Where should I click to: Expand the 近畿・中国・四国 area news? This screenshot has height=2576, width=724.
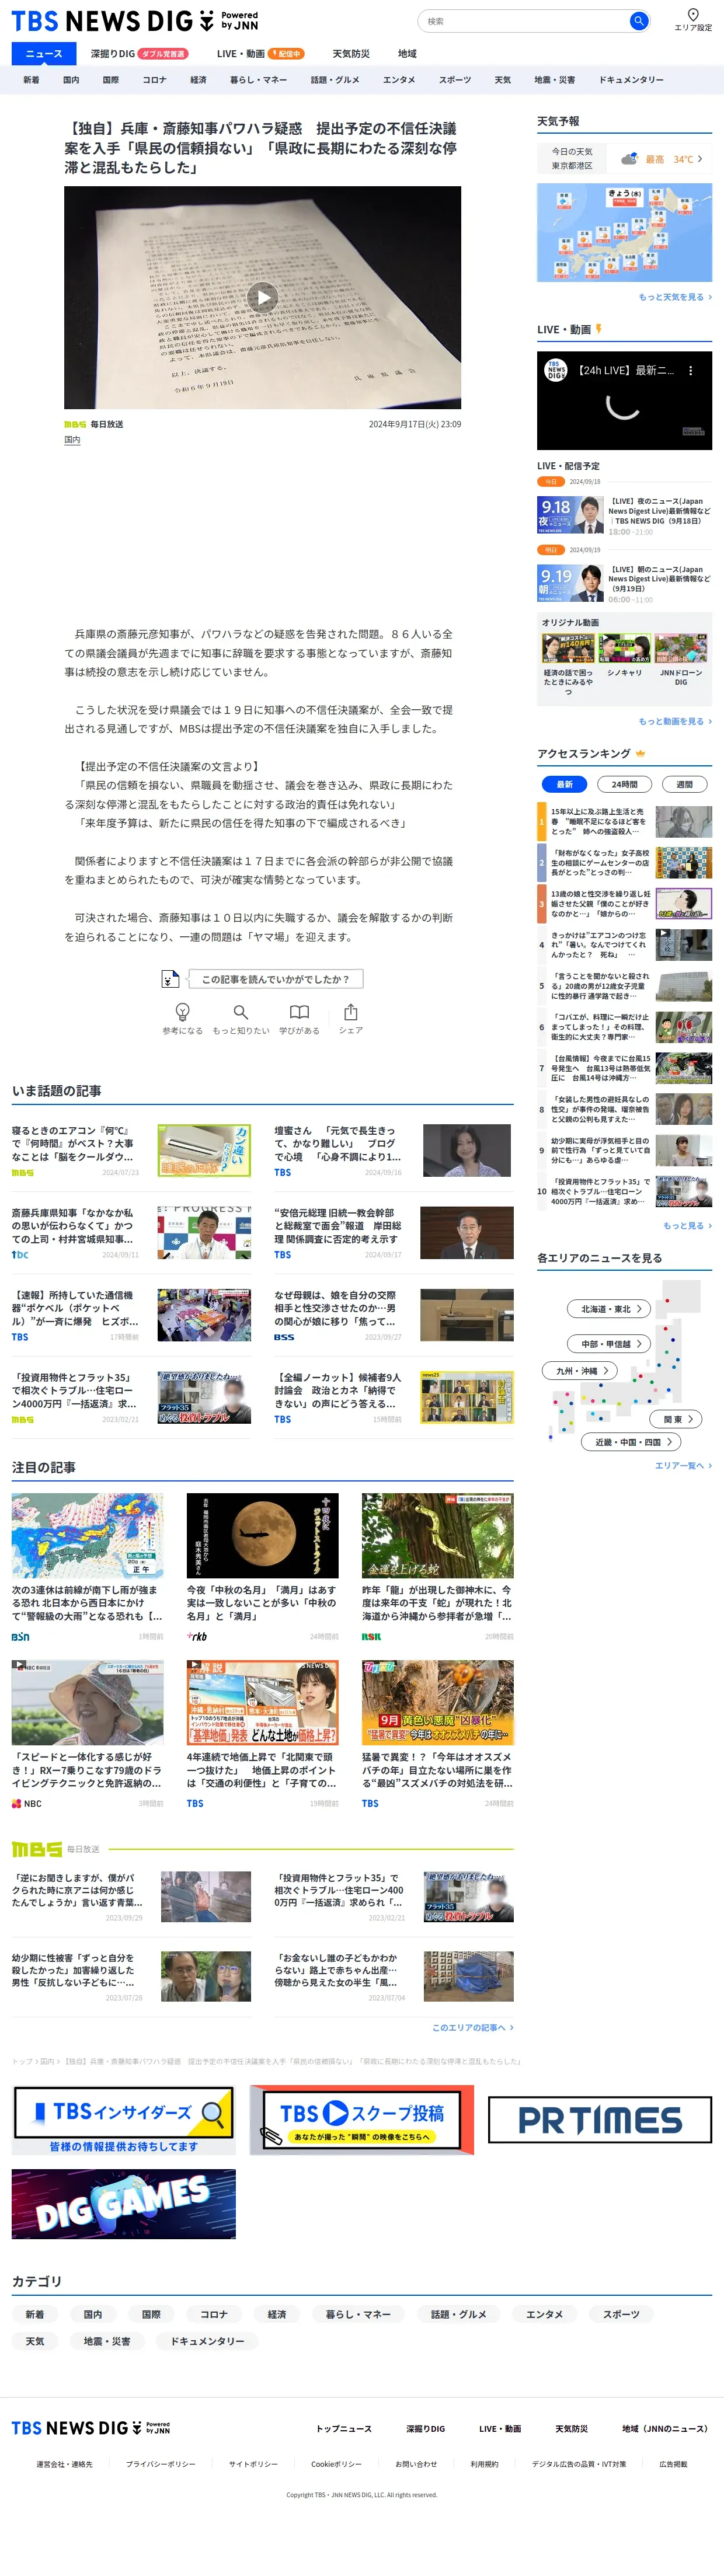point(632,1442)
